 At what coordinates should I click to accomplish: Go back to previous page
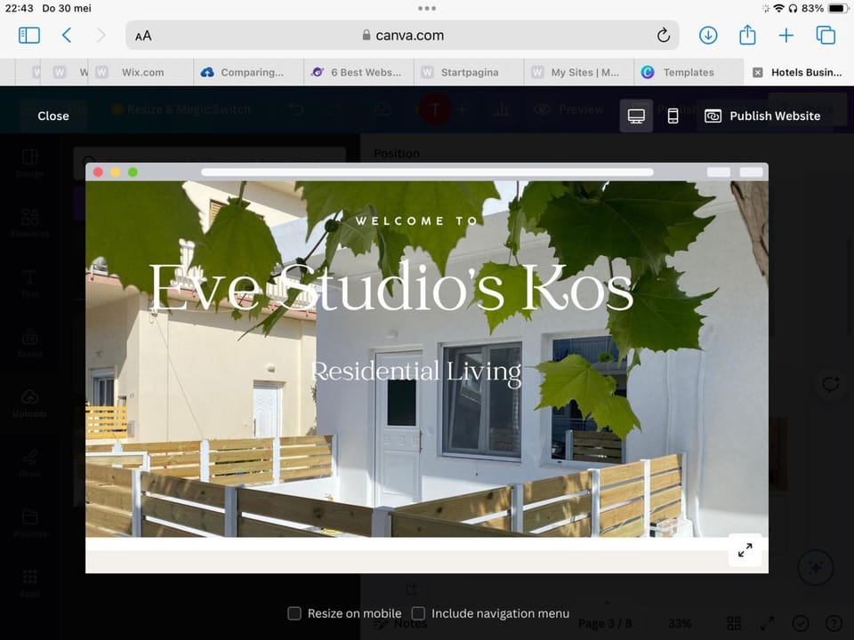pos(67,36)
